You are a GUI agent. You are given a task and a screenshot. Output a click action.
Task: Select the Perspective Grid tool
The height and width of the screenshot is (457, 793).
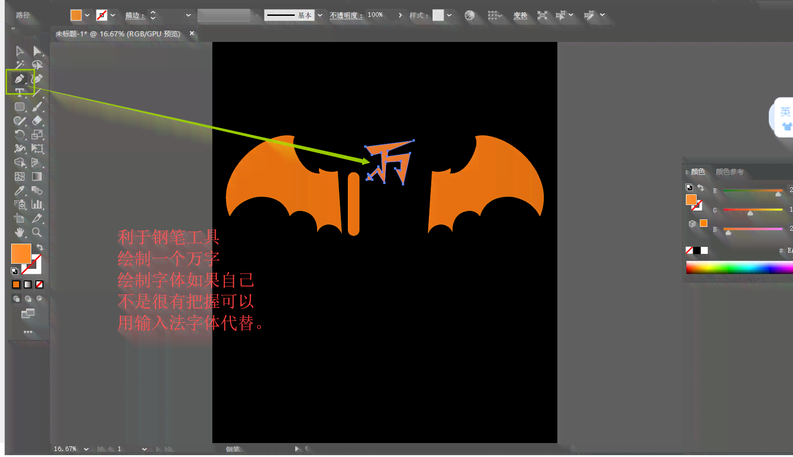point(37,163)
